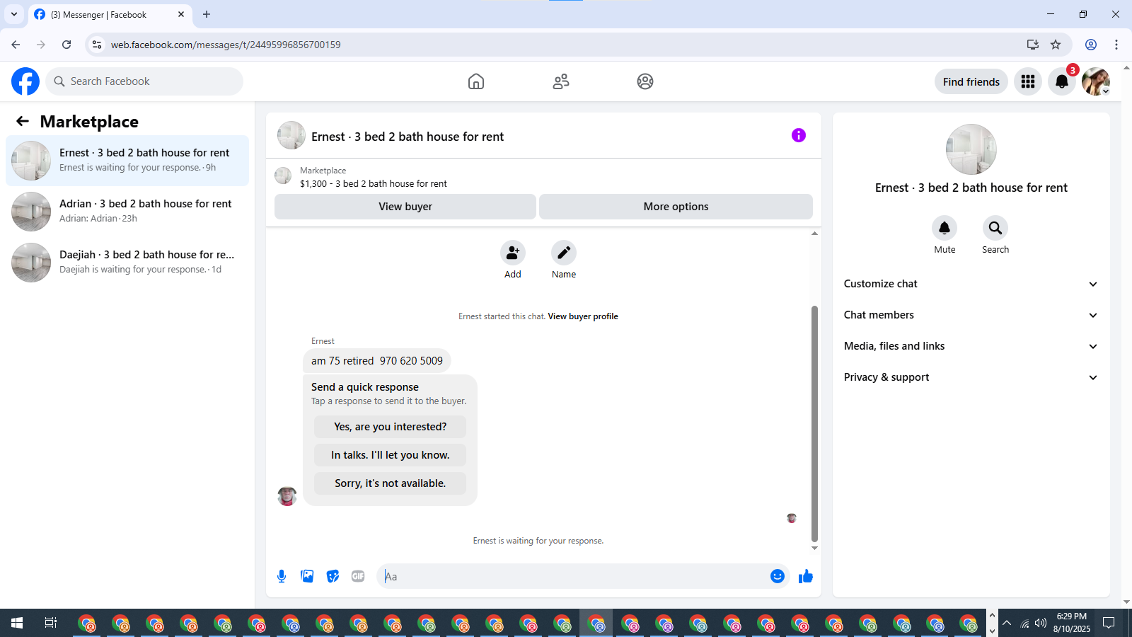Click the voice clip microphone icon
This screenshot has width=1132, height=637.
(282, 576)
